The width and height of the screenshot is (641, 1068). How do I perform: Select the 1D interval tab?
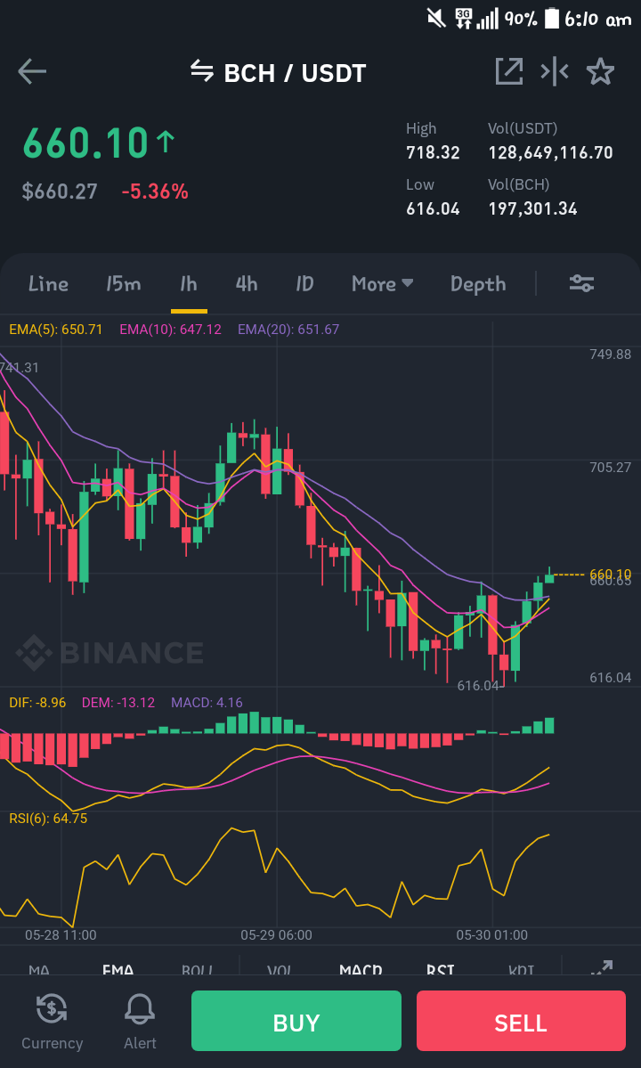[x=304, y=283]
